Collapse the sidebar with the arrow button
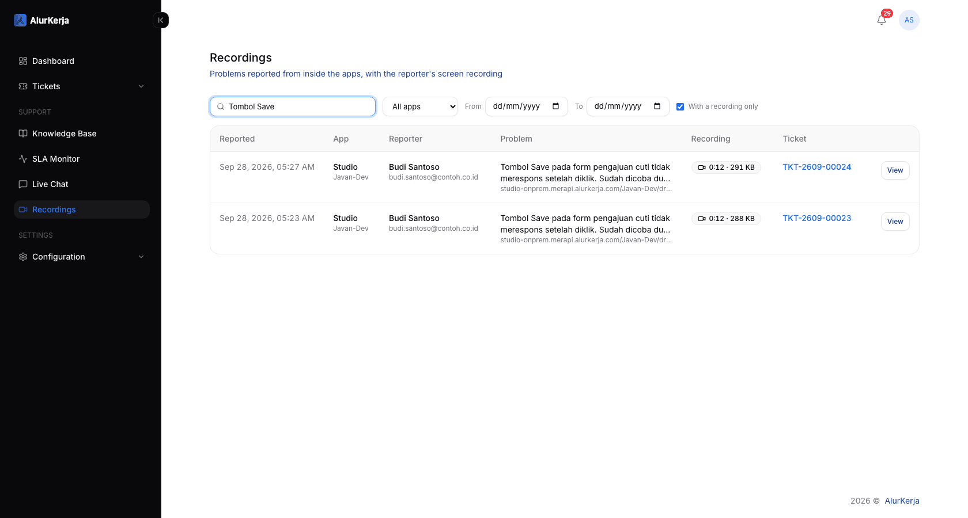The width and height of the screenshot is (968, 518). point(161,20)
